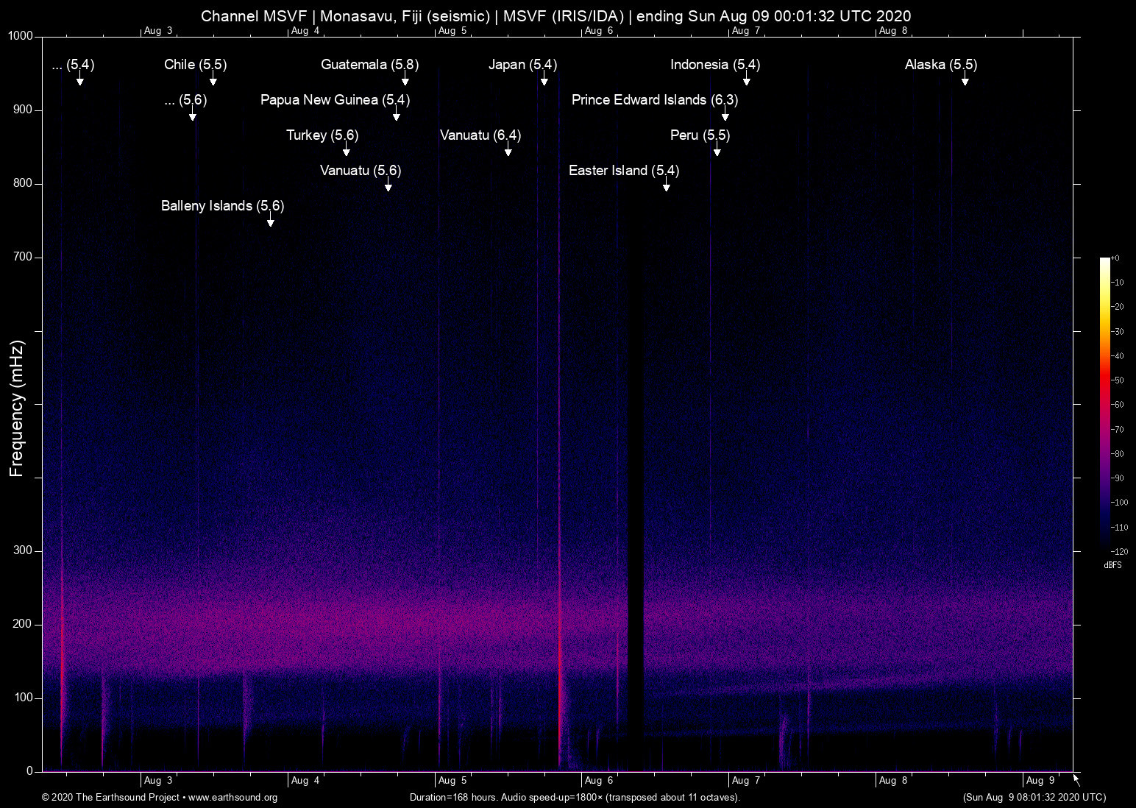Click the "1000" frequency axis tick label

[x=21, y=36]
